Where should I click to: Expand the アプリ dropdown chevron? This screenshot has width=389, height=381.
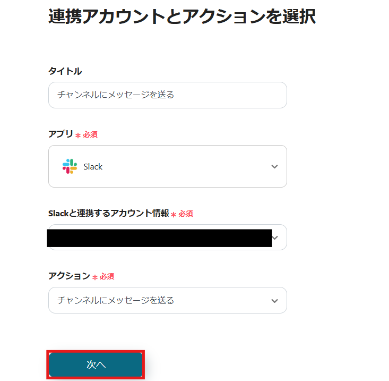point(274,166)
